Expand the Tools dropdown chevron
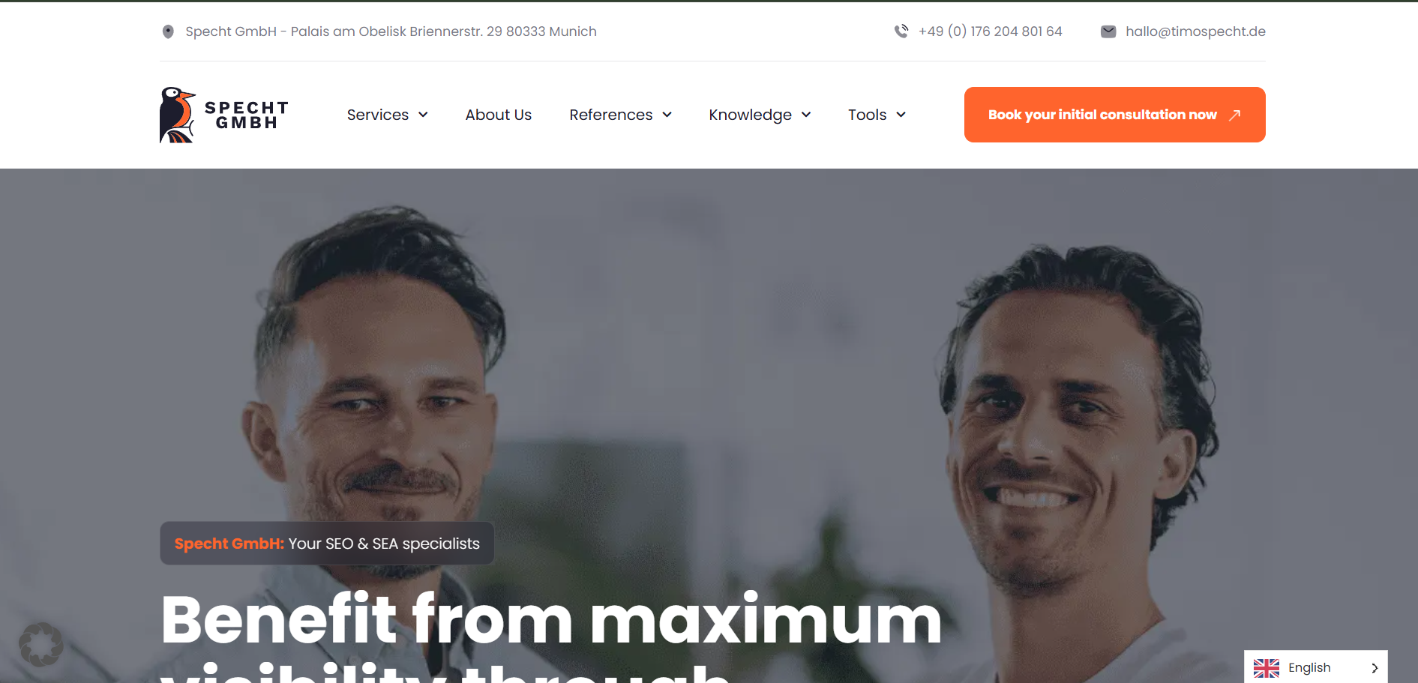The width and height of the screenshot is (1418, 683). (901, 115)
